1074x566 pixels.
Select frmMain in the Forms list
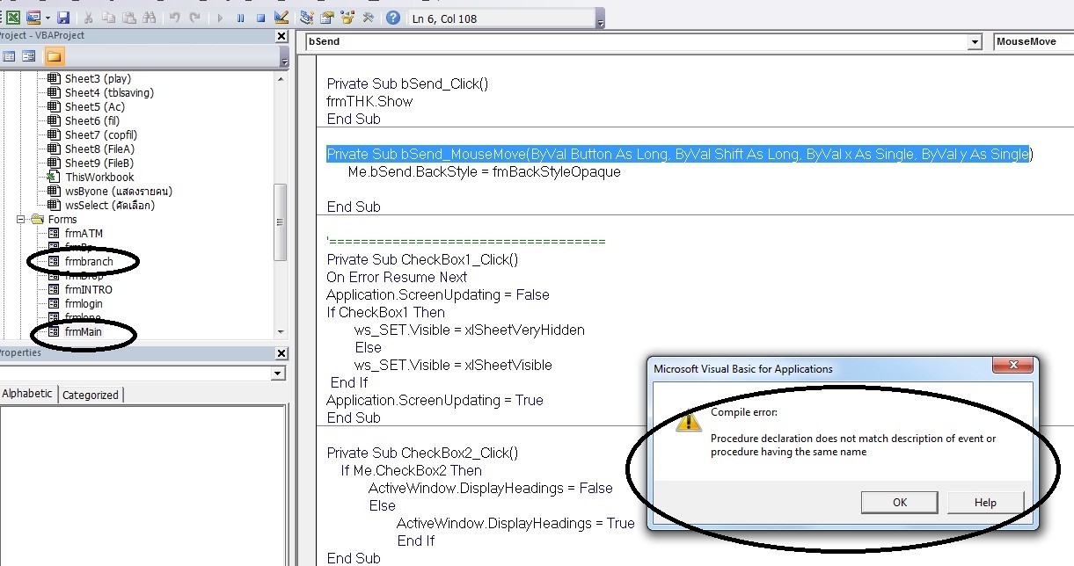click(83, 332)
